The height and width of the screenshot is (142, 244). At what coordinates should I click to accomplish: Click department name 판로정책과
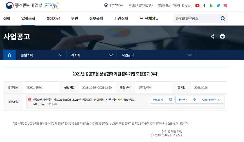point(145,88)
